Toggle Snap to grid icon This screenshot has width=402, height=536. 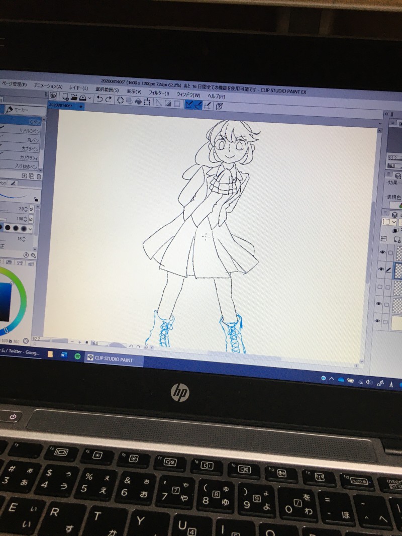[x=207, y=106]
